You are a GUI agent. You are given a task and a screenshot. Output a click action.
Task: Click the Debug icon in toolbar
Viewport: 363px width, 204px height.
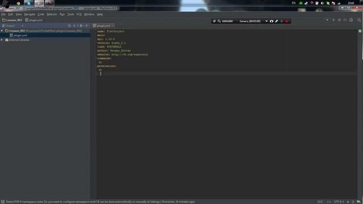click(339, 20)
